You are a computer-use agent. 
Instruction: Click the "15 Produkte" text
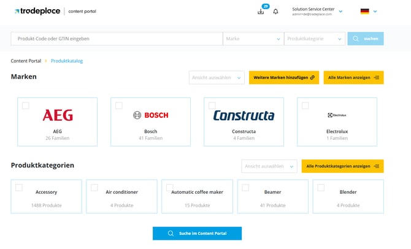point(197,205)
